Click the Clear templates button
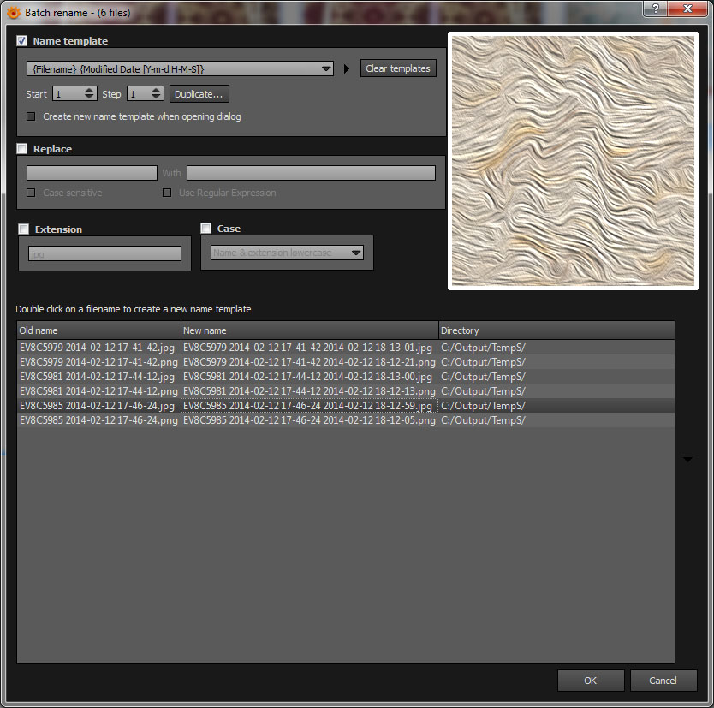The width and height of the screenshot is (714, 708). point(398,68)
